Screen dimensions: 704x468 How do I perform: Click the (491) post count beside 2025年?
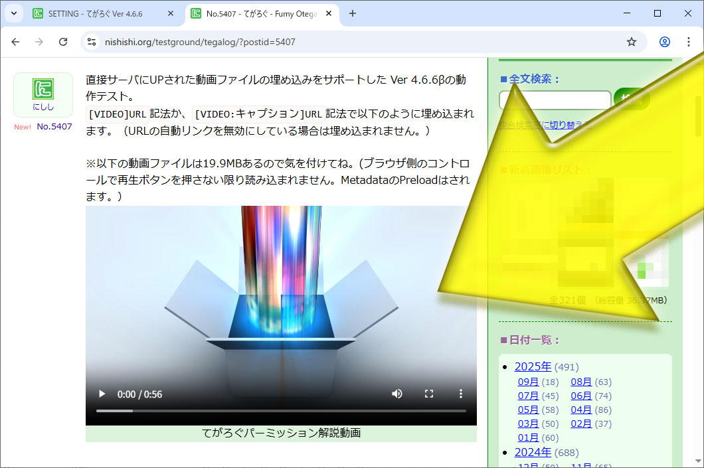coord(567,367)
